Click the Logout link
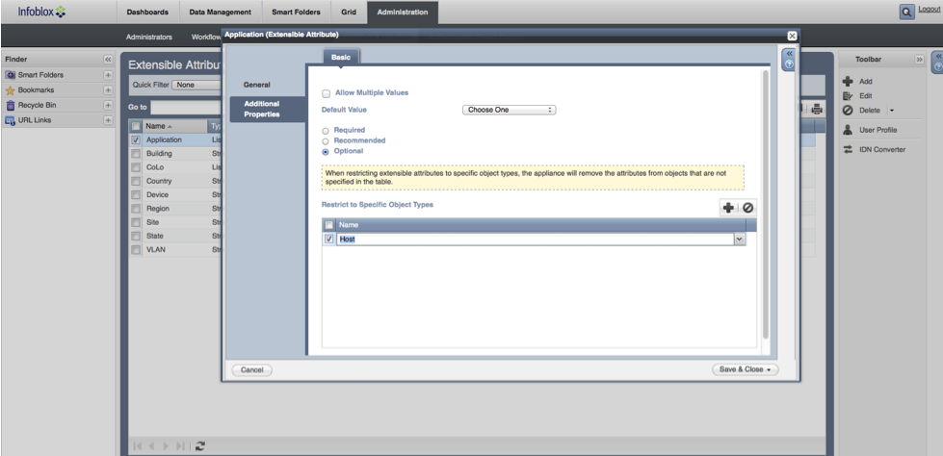 pos(930,9)
